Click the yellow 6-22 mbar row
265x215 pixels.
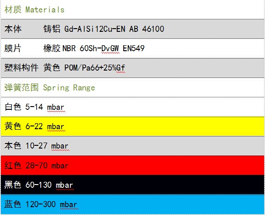(132, 126)
